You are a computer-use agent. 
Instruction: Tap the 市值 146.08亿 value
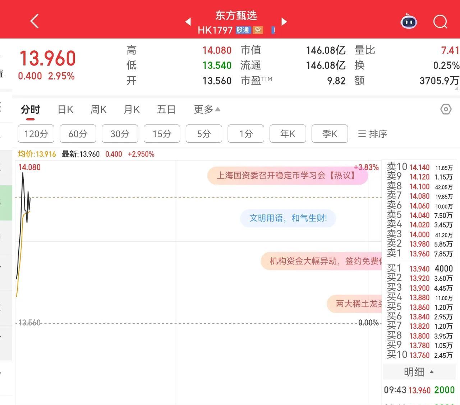click(x=326, y=50)
